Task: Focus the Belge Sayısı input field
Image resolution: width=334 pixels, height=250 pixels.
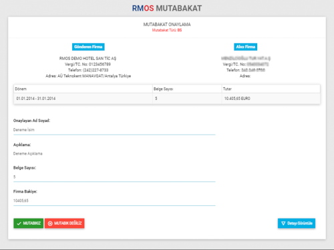Action: (x=114, y=177)
